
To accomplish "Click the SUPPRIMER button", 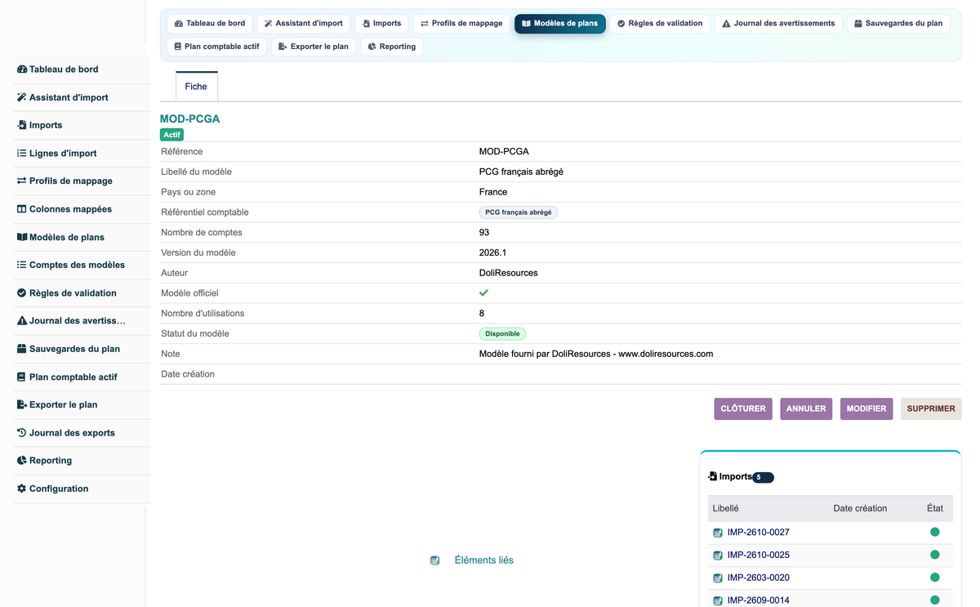I will [931, 408].
